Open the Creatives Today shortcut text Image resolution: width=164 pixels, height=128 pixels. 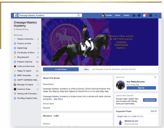(x=24, y=89)
